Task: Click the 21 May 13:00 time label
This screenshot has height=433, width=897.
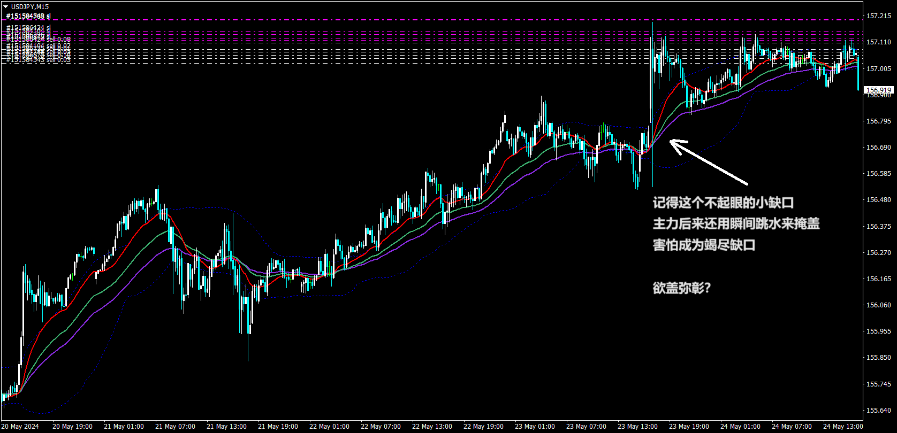Action: pos(227,427)
